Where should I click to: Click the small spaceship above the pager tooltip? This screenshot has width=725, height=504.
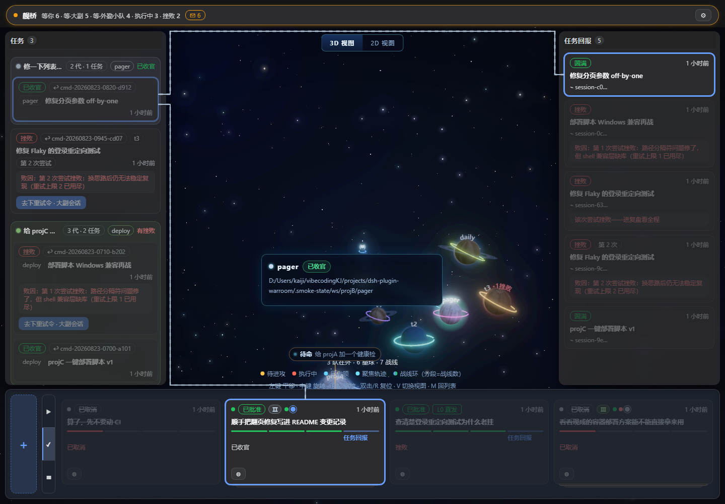[362, 247]
